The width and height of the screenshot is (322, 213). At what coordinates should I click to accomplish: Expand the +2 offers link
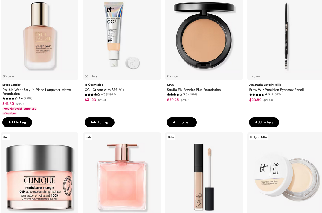click(10, 114)
